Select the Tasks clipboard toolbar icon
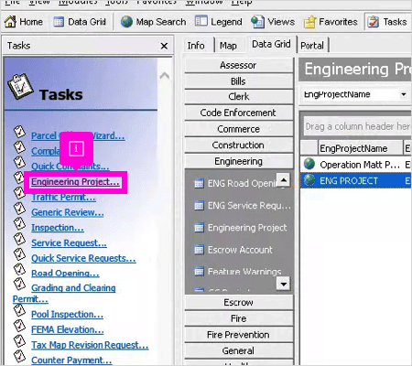 (x=373, y=22)
